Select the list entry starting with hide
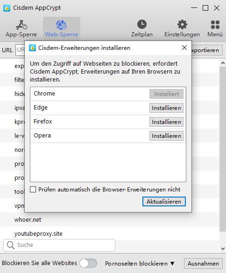Screen dimensions: 226x273 click(19, 94)
